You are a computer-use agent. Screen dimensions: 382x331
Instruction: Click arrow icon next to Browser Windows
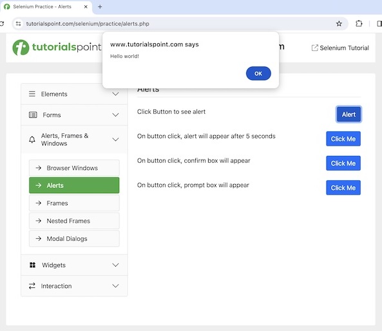(x=38, y=168)
